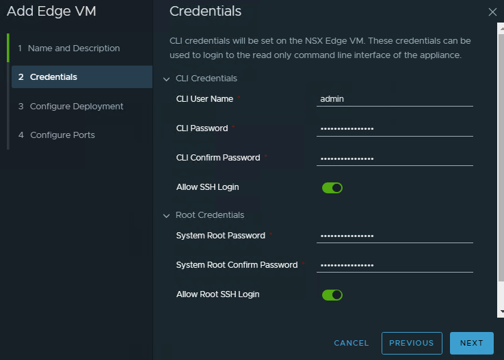Click the Root Credentials section heading
Image resolution: width=504 pixels, height=360 pixels.
210,215
